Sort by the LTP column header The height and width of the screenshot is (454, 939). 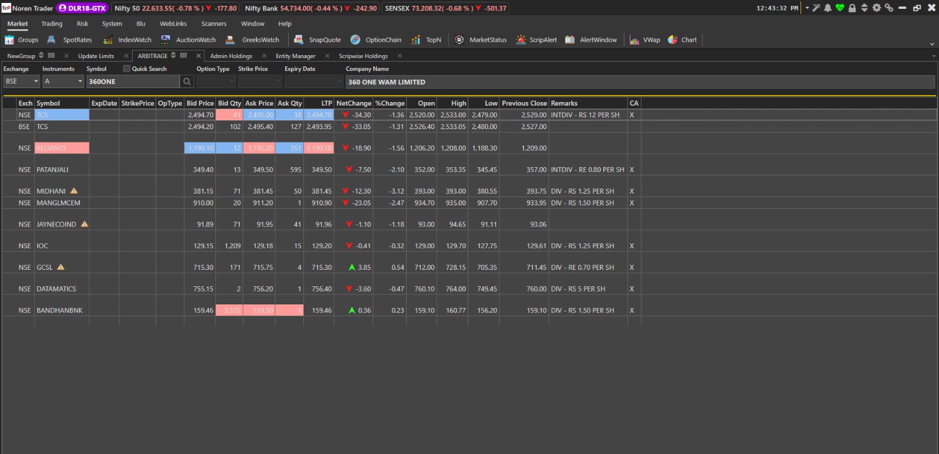click(x=319, y=103)
